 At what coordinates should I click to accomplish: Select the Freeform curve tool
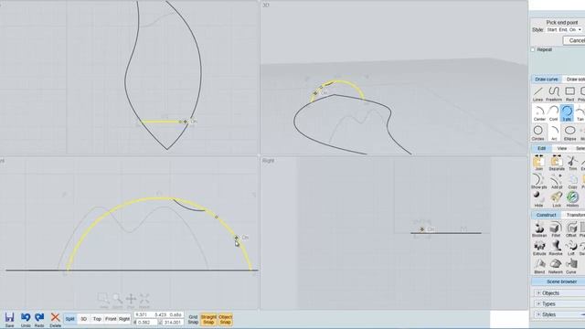click(x=554, y=94)
